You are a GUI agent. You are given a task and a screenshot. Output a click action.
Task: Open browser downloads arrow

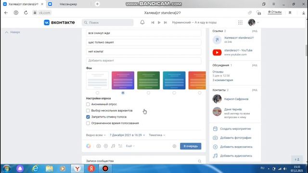[x=304, y=13]
